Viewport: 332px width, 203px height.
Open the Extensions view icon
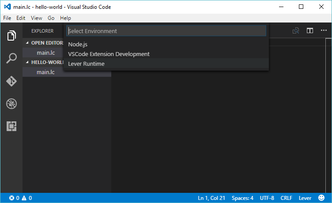click(x=11, y=126)
